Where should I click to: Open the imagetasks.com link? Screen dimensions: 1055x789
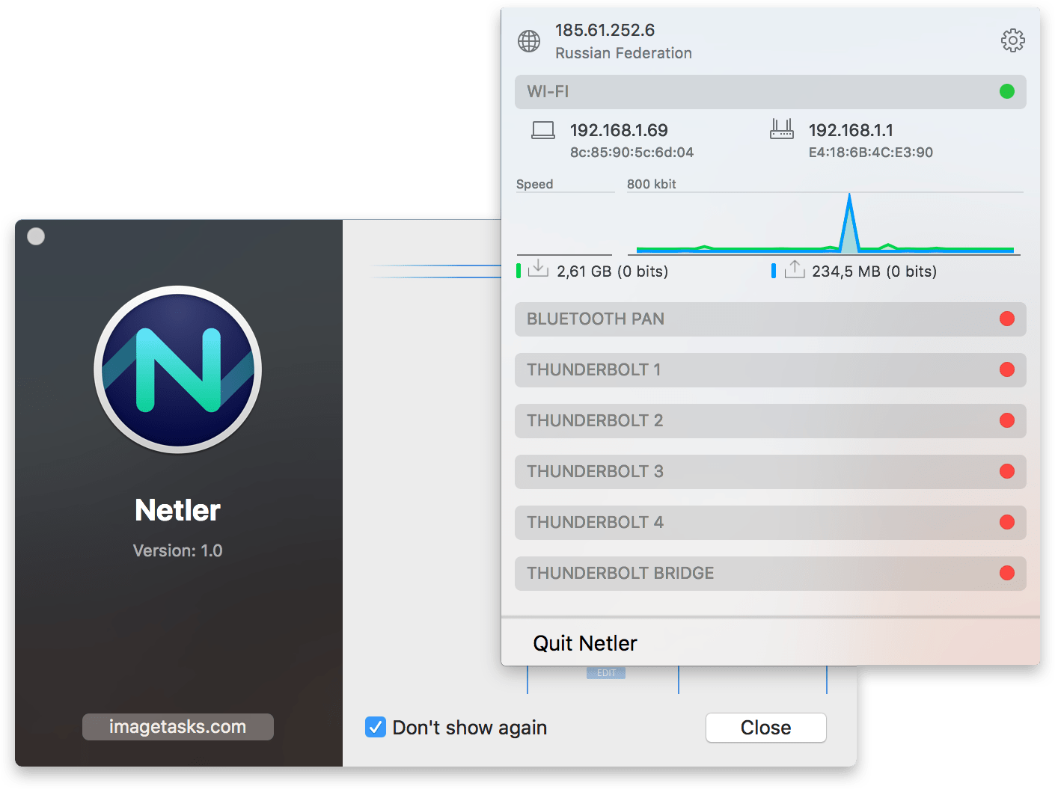[x=177, y=727]
